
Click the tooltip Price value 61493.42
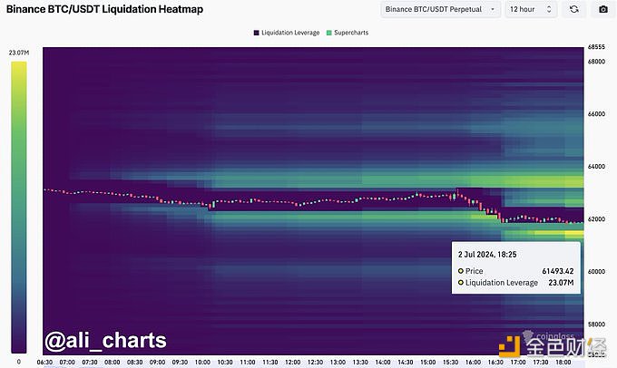[558, 271]
